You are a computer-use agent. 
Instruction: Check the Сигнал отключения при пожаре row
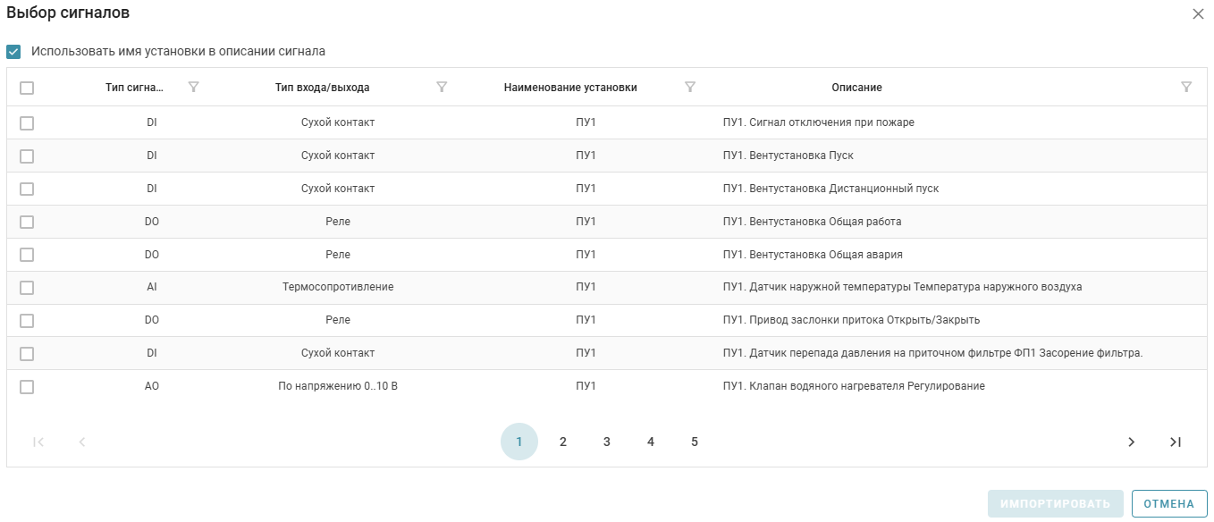pos(27,122)
